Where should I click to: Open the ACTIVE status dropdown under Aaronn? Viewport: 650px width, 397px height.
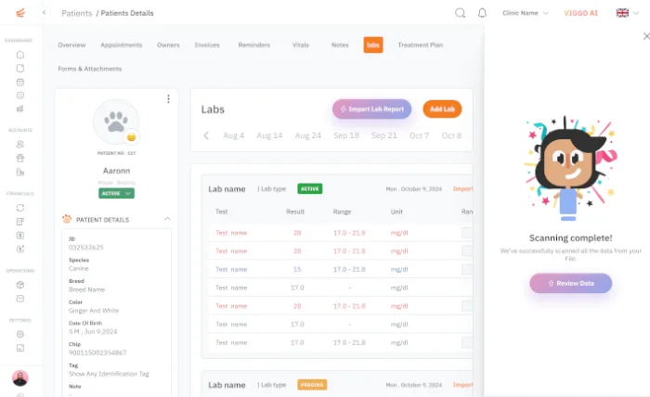(x=116, y=193)
